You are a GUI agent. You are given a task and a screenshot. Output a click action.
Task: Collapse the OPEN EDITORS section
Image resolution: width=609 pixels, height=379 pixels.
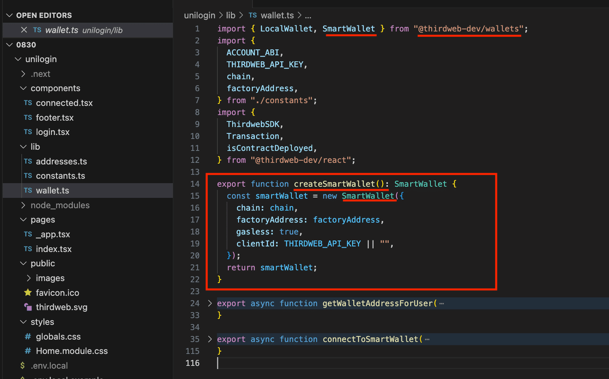pyautogui.click(x=9, y=15)
